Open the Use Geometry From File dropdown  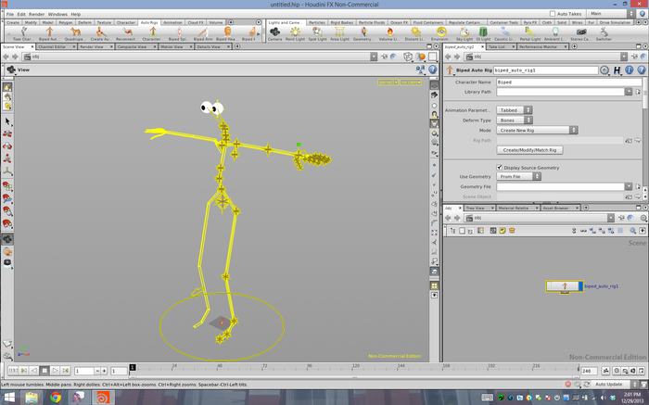518,176
